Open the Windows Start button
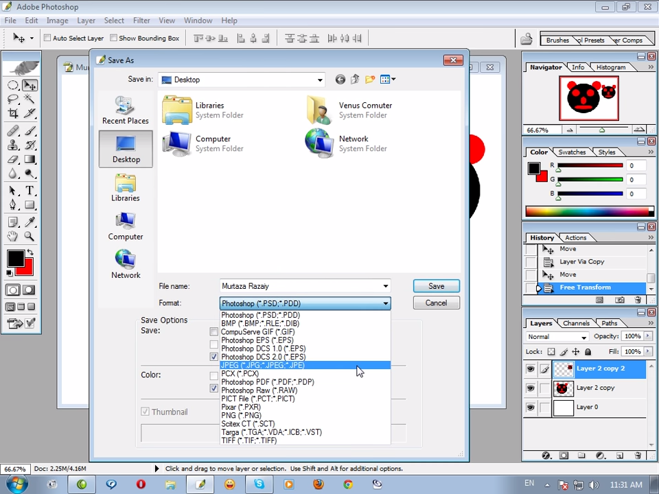Image resolution: width=659 pixels, height=494 pixels. coord(16,484)
